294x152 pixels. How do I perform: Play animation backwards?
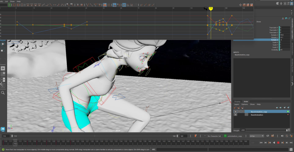(x=274, y=142)
